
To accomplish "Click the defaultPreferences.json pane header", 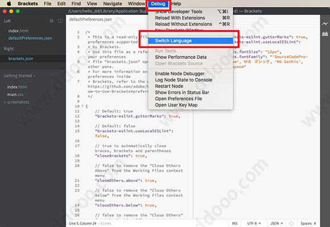I will click(x=90, y=19).
